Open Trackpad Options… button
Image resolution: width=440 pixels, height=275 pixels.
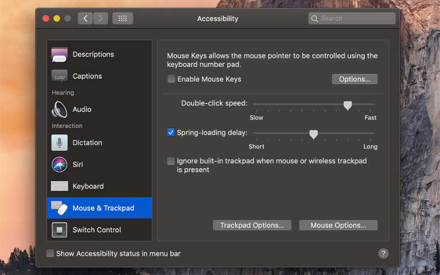coord(252,225)
